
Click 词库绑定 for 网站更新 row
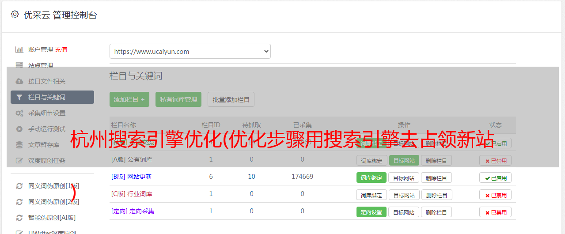[372, 177]
